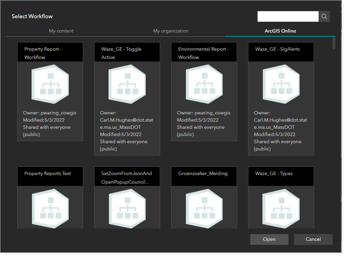Image resolution: width=347 pixels, height=258 pixels.
Task: Click the Waze_GE - Types workflow icon
Action: pyautogui.click(x=281, y=207)
